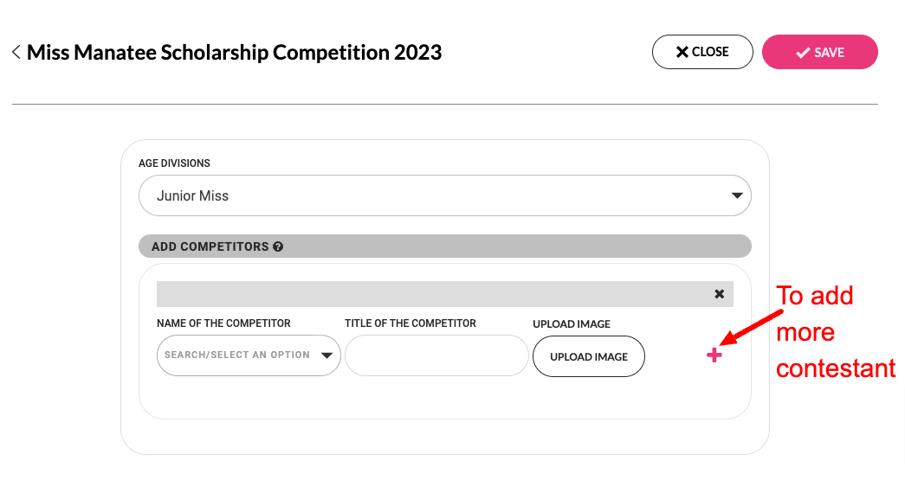Remove the competitor row with the X icon
This screenshot has height=480, width=905.
click(x=719, y=294)
